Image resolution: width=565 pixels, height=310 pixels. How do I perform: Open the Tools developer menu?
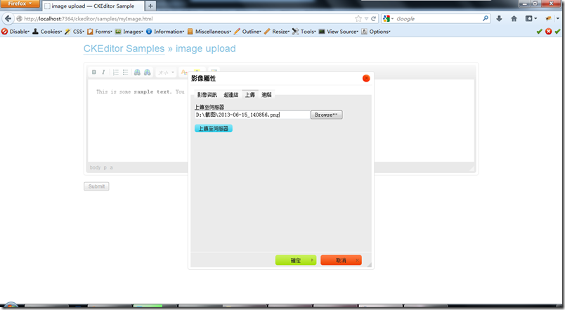(304, 32)
